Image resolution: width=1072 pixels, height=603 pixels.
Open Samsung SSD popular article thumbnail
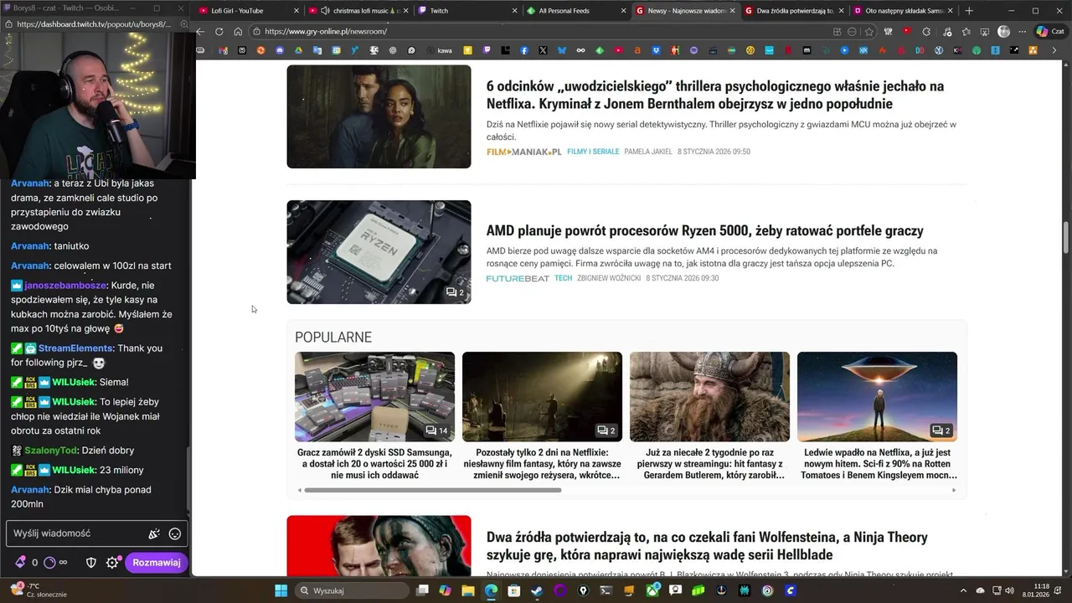[374, 396]
